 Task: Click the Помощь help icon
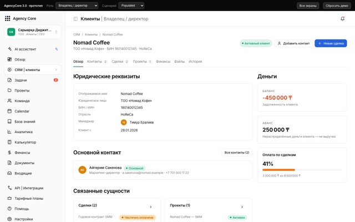pyautogui.click(x=9, y=209)
